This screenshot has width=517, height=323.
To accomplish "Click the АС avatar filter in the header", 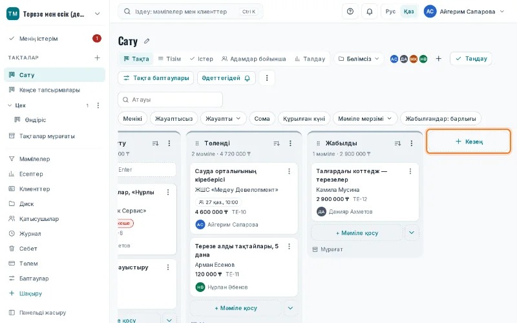I will (394, 59).
